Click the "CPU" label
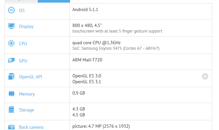 [23, 44]
